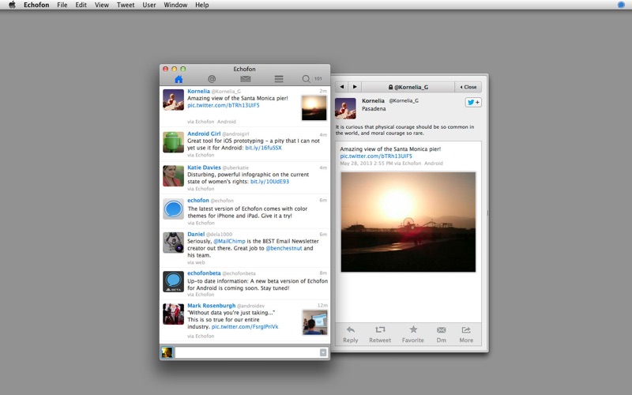Close the detail drawer with Close button
Image resolution: width=632 pixels, height=395 pixels.
coord(468,87)
